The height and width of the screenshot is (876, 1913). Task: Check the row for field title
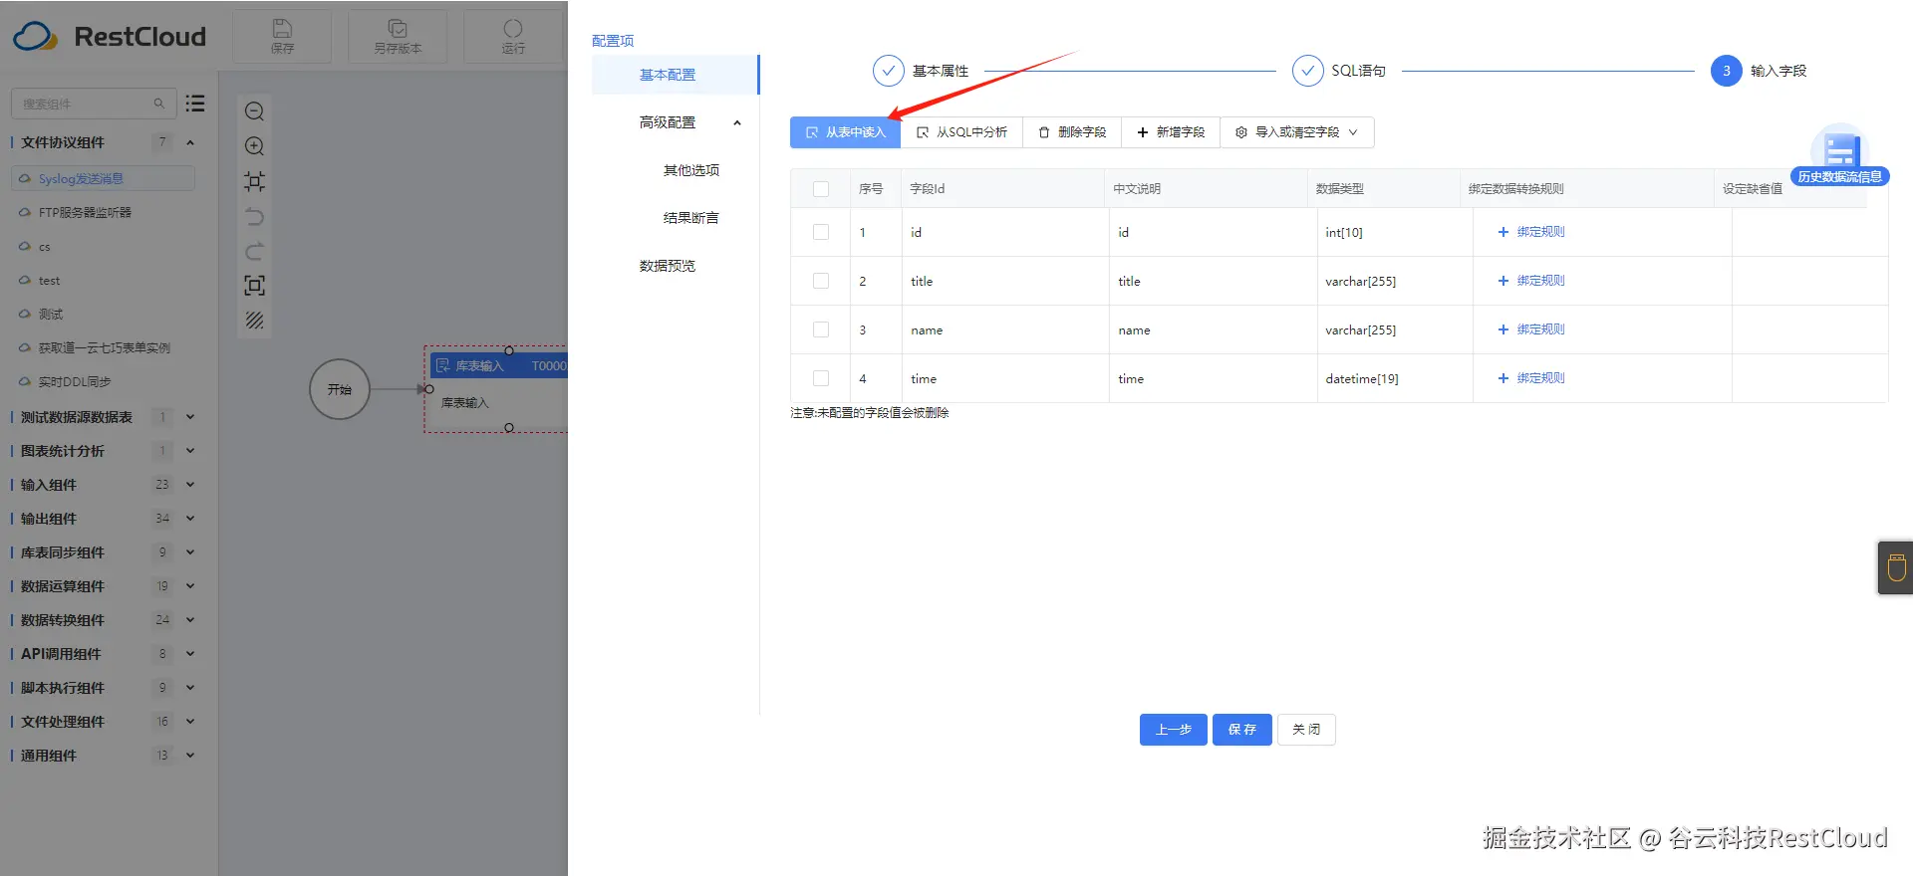click(x=821, y=281)
